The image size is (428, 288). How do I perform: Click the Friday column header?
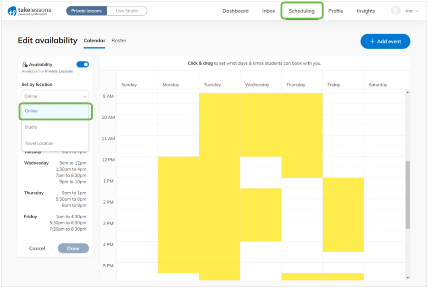pos(334,85)
